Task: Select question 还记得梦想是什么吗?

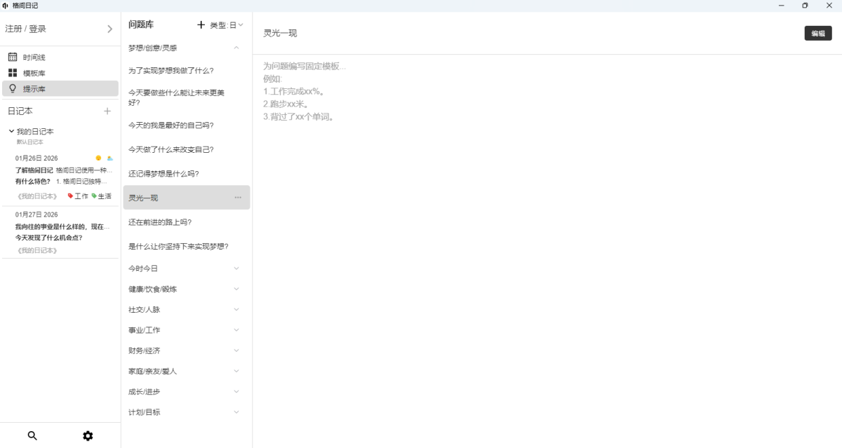Action: coord(163,174)
